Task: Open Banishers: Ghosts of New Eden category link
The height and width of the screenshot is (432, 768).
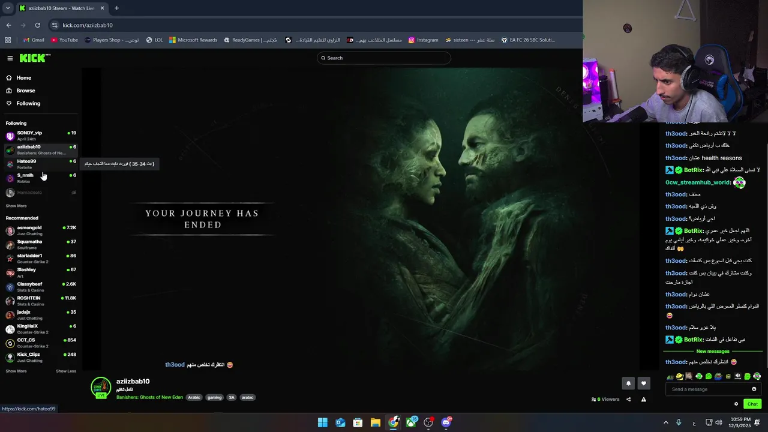Action: [149, 397]
